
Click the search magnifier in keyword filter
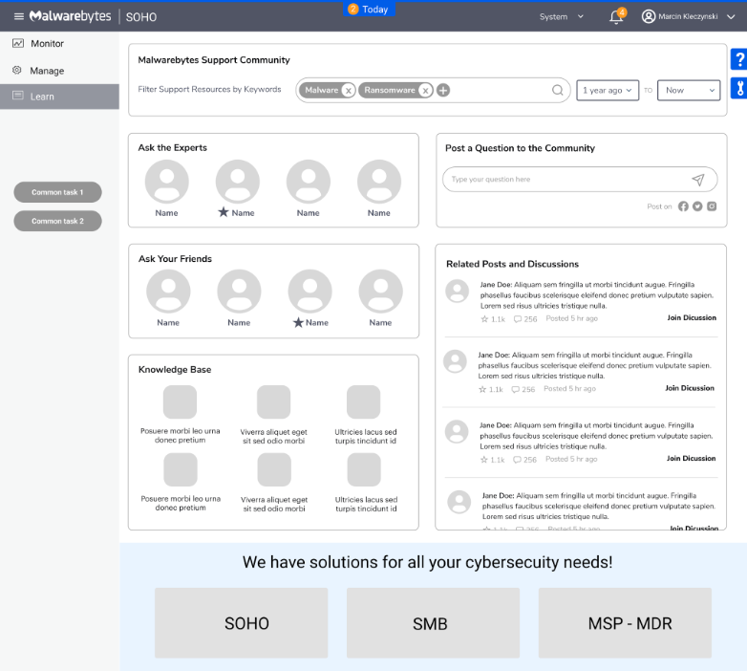[558, 91]
